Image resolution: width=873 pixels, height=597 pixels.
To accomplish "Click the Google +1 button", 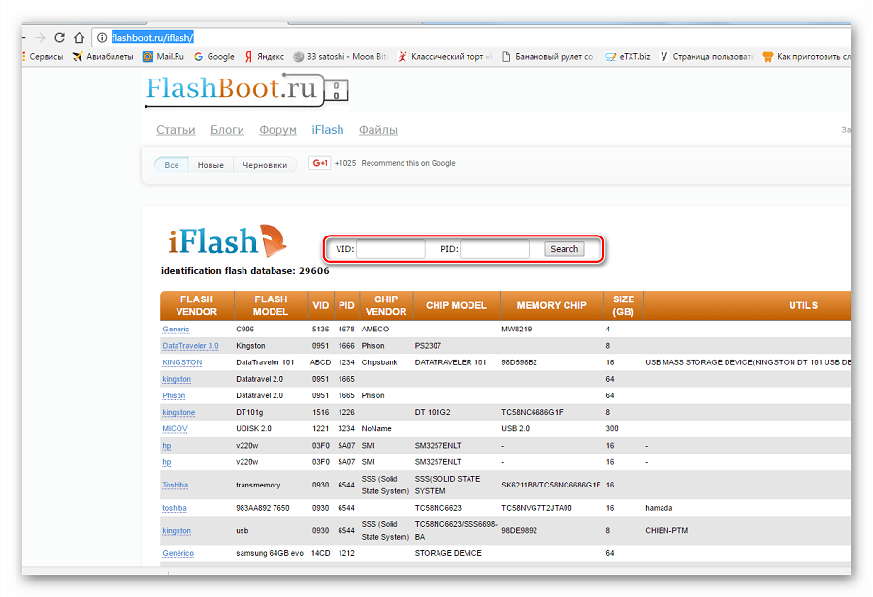I will click(319, 163).
